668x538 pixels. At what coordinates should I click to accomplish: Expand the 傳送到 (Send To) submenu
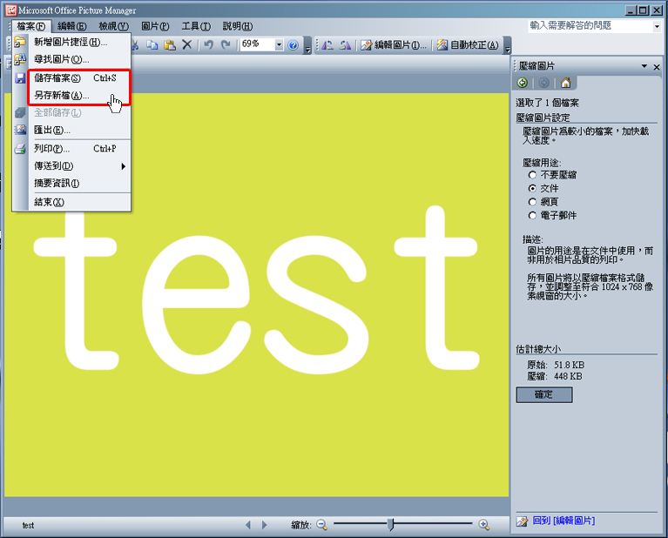(x=79, y=165)
